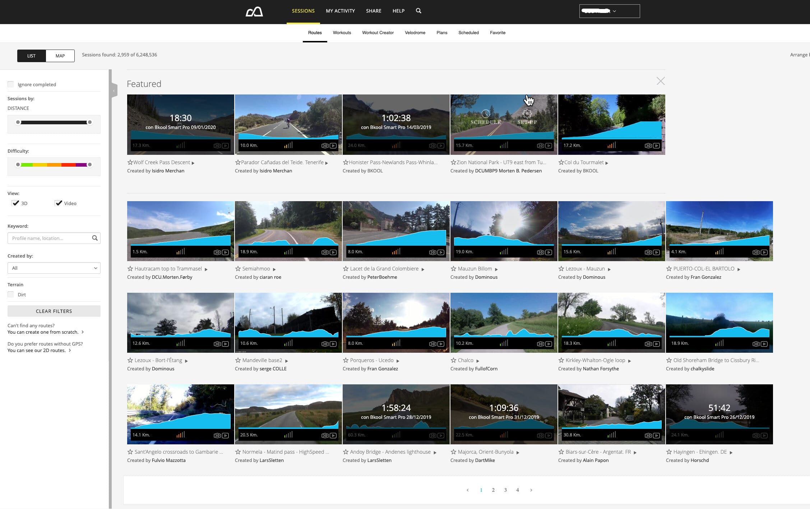Switch to the Workouts tab
The image size is (810, 509).
(x=342, y=33)
